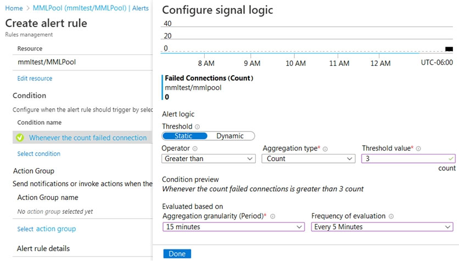Go to Home in the breadcrumb
Viewport: 459px width, 261px height.
14,8
